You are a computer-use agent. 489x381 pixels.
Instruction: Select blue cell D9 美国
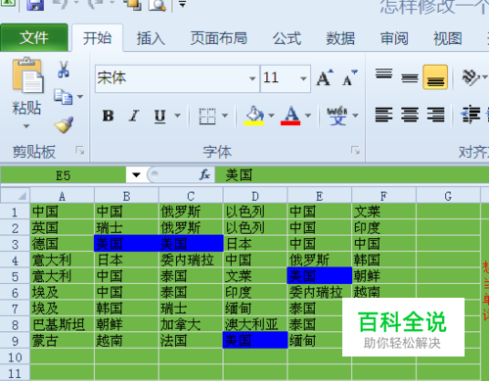[x=255, y=341]
